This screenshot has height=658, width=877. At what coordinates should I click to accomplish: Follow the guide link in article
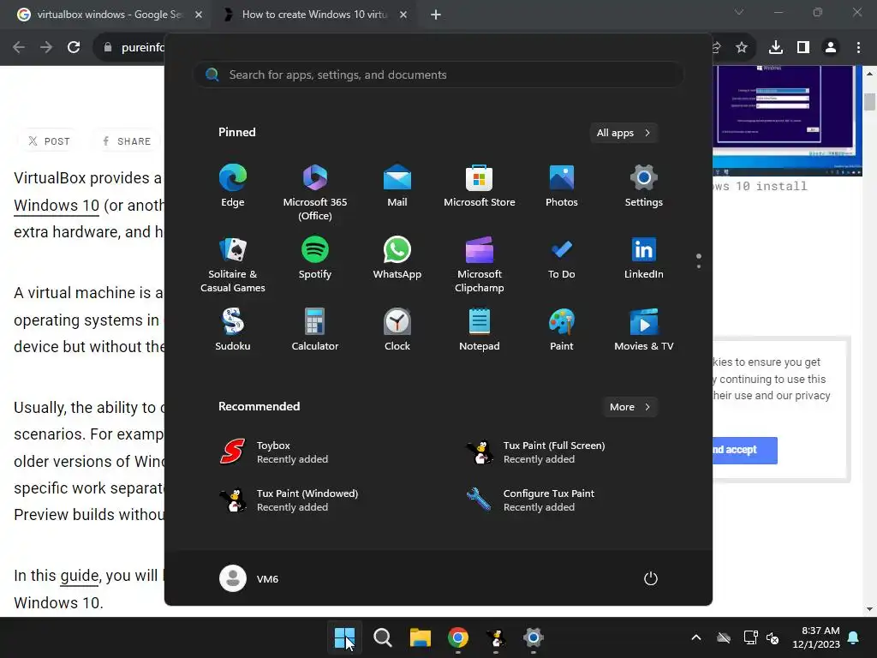coord(80,576)
